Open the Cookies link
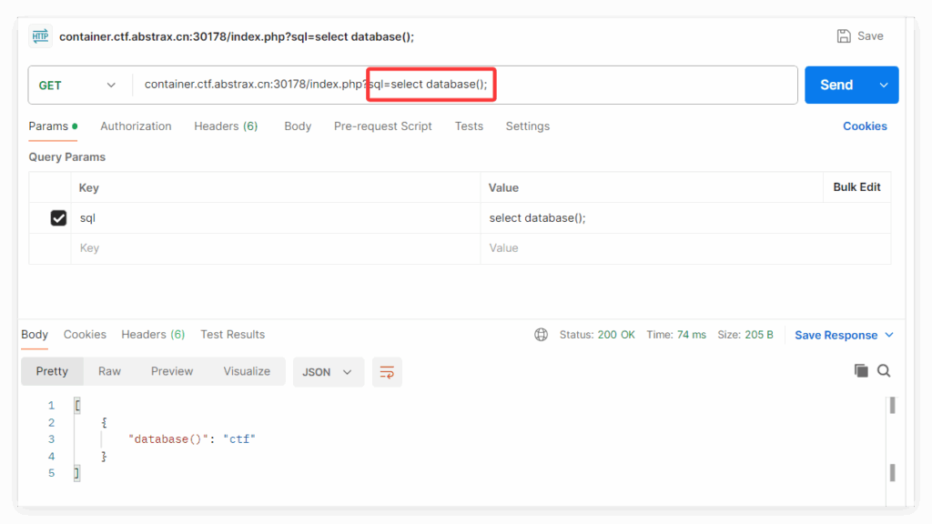Viewport: 932px width, 524px height. point(865,126)
